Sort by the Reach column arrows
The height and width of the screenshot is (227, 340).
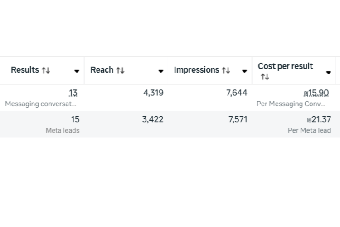120,70
